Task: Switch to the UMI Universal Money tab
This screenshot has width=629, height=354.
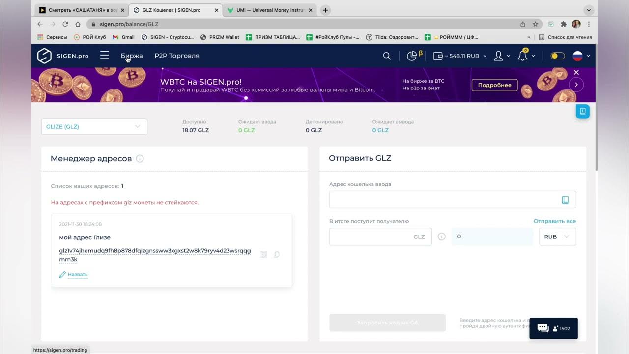Action: tap(270, 10)
